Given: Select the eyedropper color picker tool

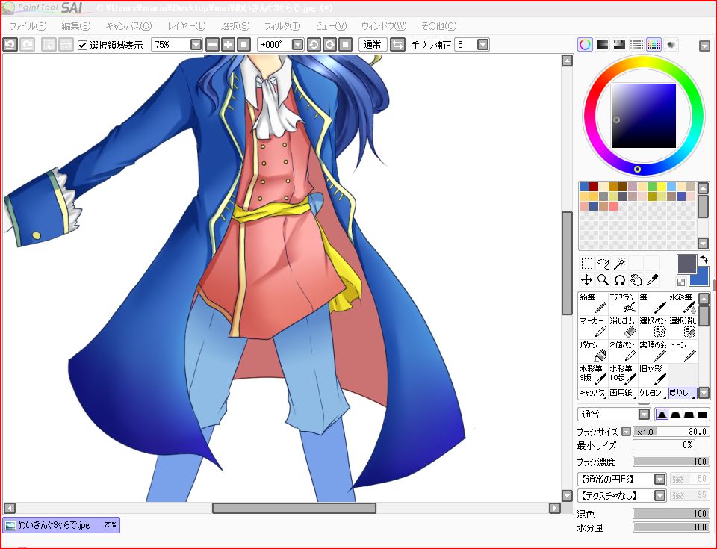Looking at the screenshot, I should [x=653, y=279].
